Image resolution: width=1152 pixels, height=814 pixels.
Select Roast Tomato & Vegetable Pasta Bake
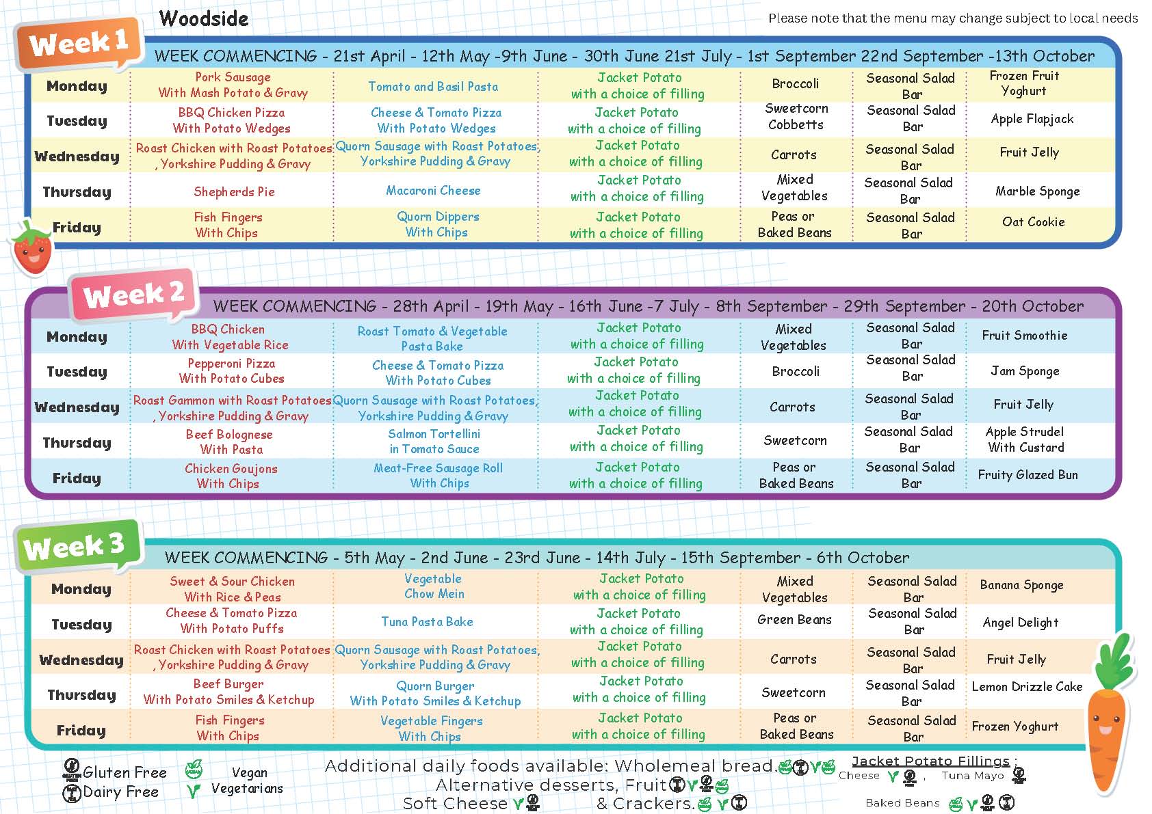[x=432, y=338]
